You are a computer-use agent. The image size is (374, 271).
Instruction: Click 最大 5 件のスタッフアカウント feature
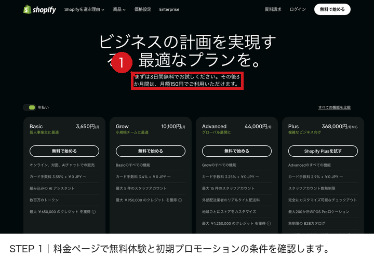pos(141,188)
